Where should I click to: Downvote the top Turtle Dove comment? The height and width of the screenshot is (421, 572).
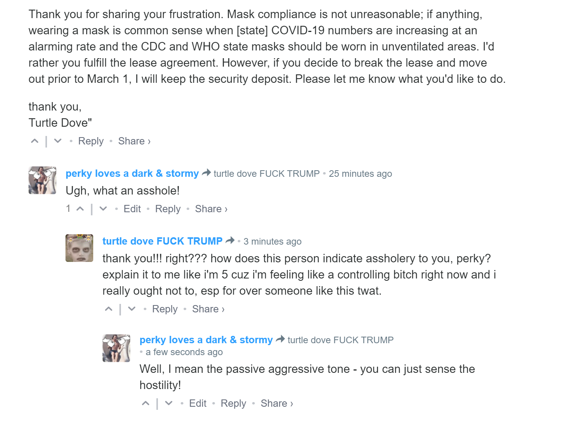coord(58,141)
